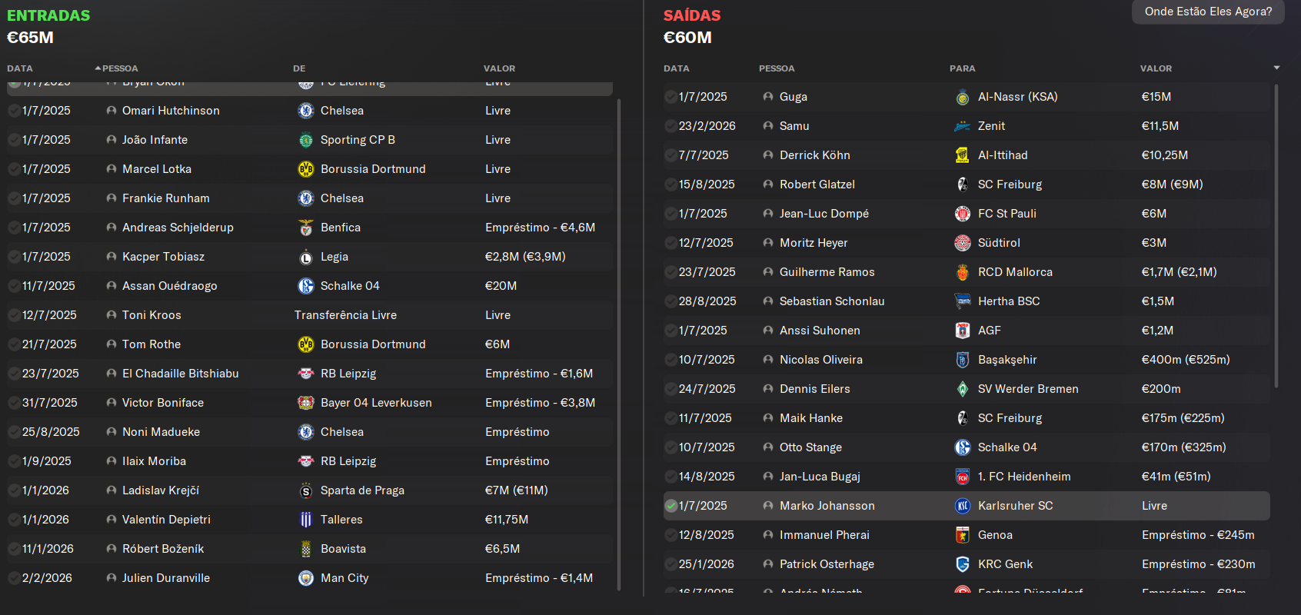The width and height of the screenshot is (1301, 615).
Task: Click the Boavista club crest
Action: click(x=306, y=549)
